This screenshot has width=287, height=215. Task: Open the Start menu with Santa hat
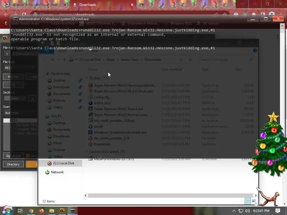(x=7, y=211)
